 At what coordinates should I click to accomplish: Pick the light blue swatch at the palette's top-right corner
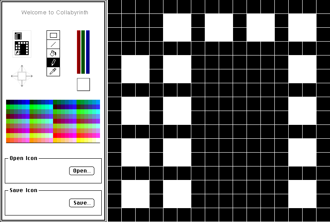[98, 102]
